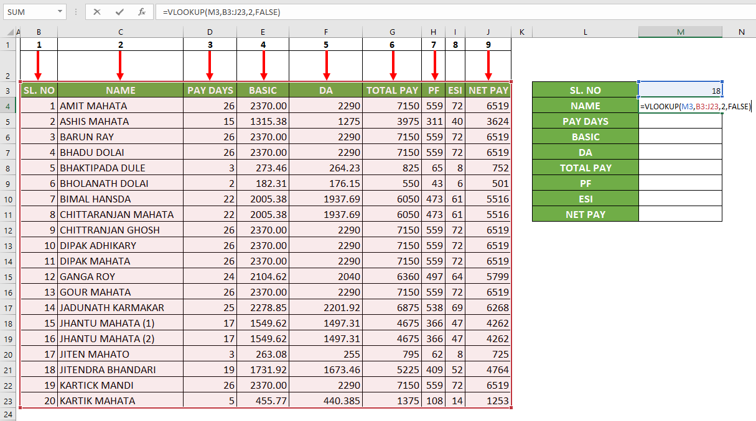This screenshot has width=756, height=421.
Task: Click the NET PAY header in column J
Action: [x=488, y=90]
